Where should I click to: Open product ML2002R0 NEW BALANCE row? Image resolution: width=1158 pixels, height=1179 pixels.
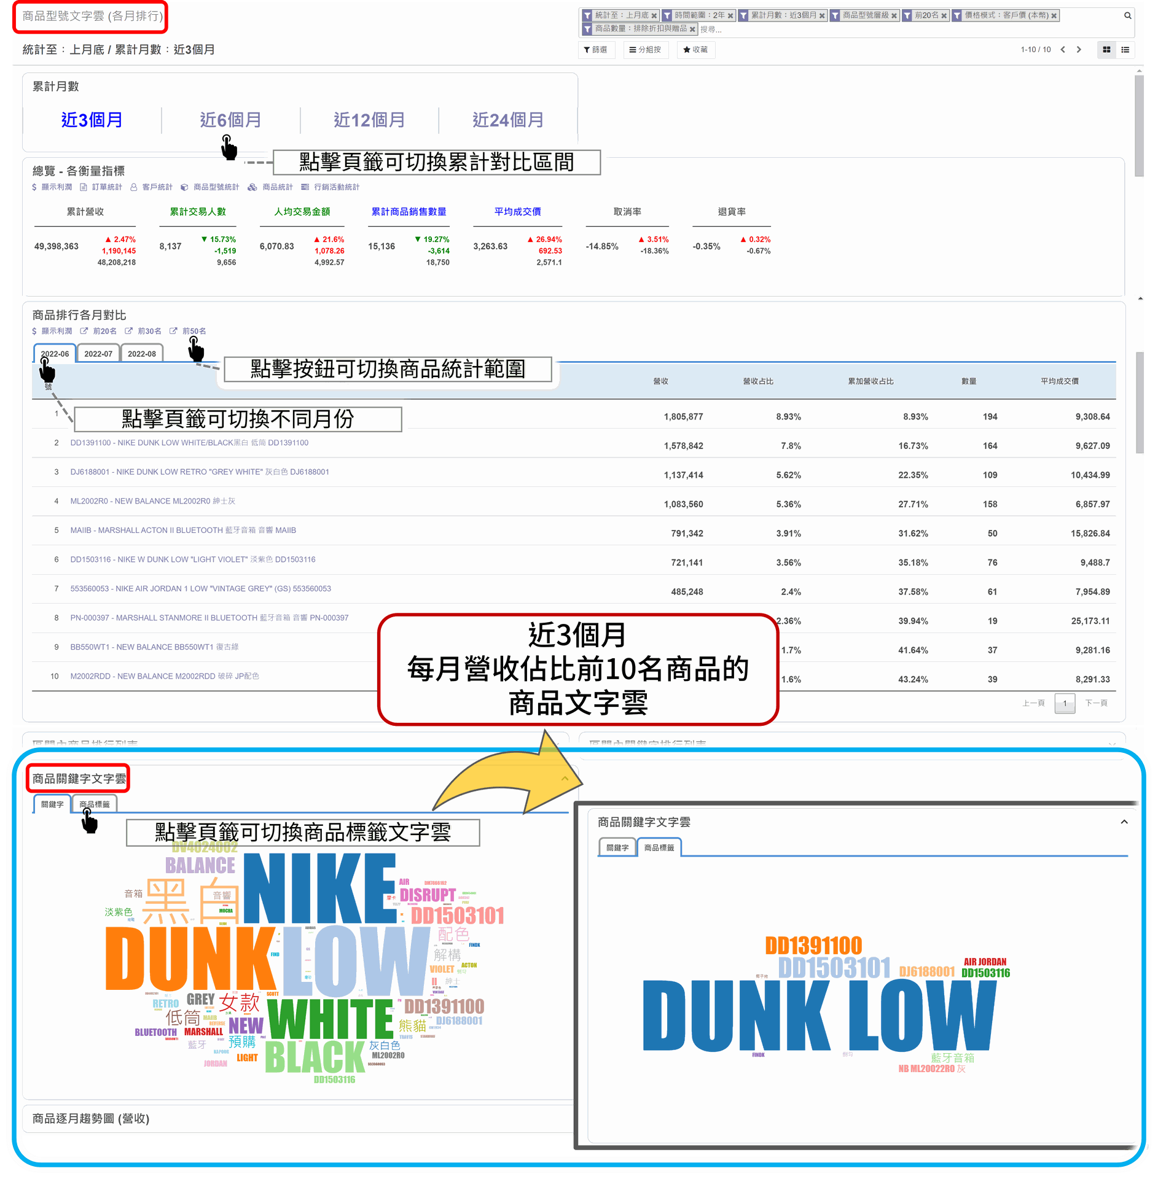(152, 501)
